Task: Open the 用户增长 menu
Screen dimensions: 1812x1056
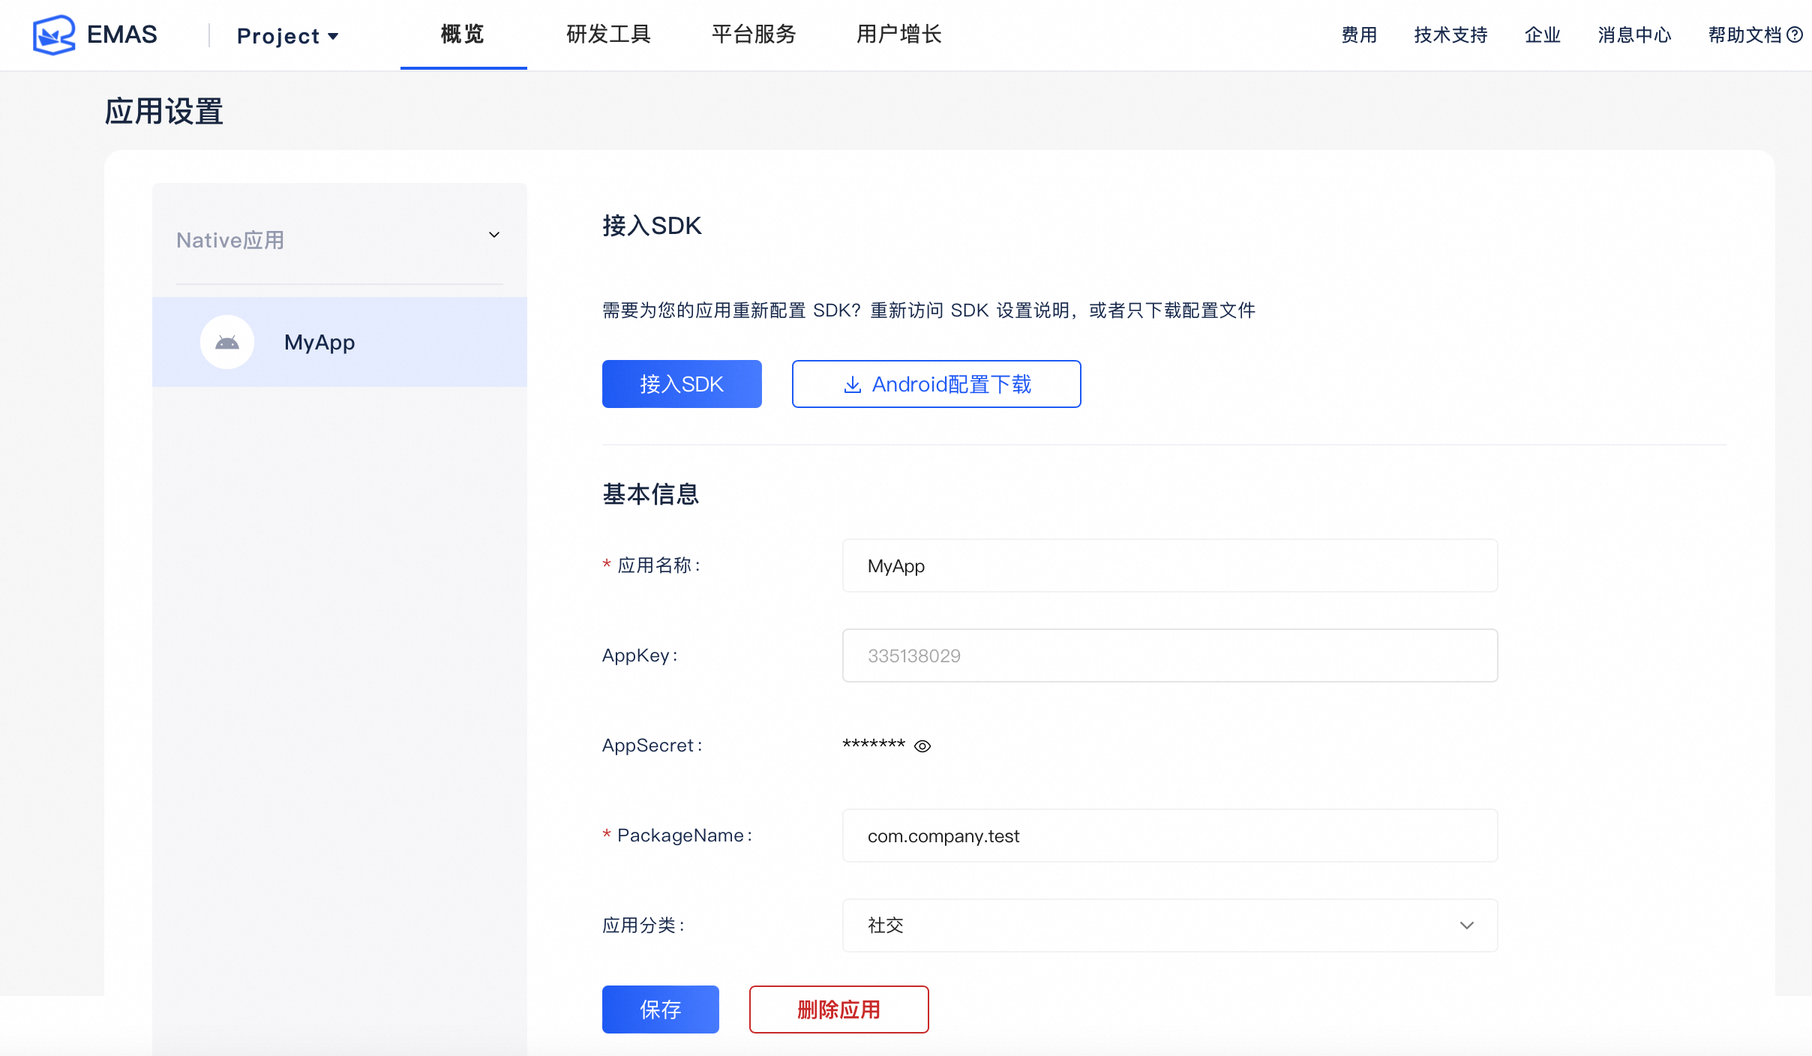Action: 899,34
